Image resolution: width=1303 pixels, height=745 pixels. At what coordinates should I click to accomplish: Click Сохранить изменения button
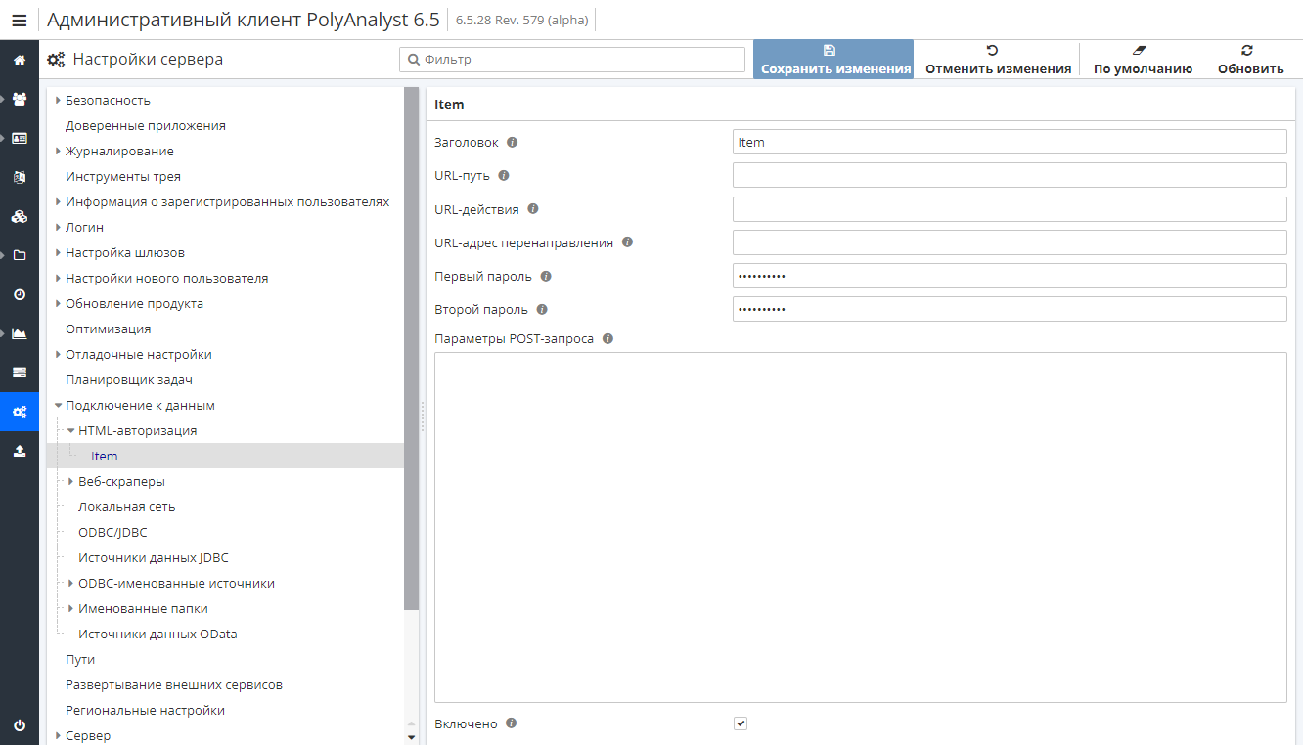tap(833, 60)
